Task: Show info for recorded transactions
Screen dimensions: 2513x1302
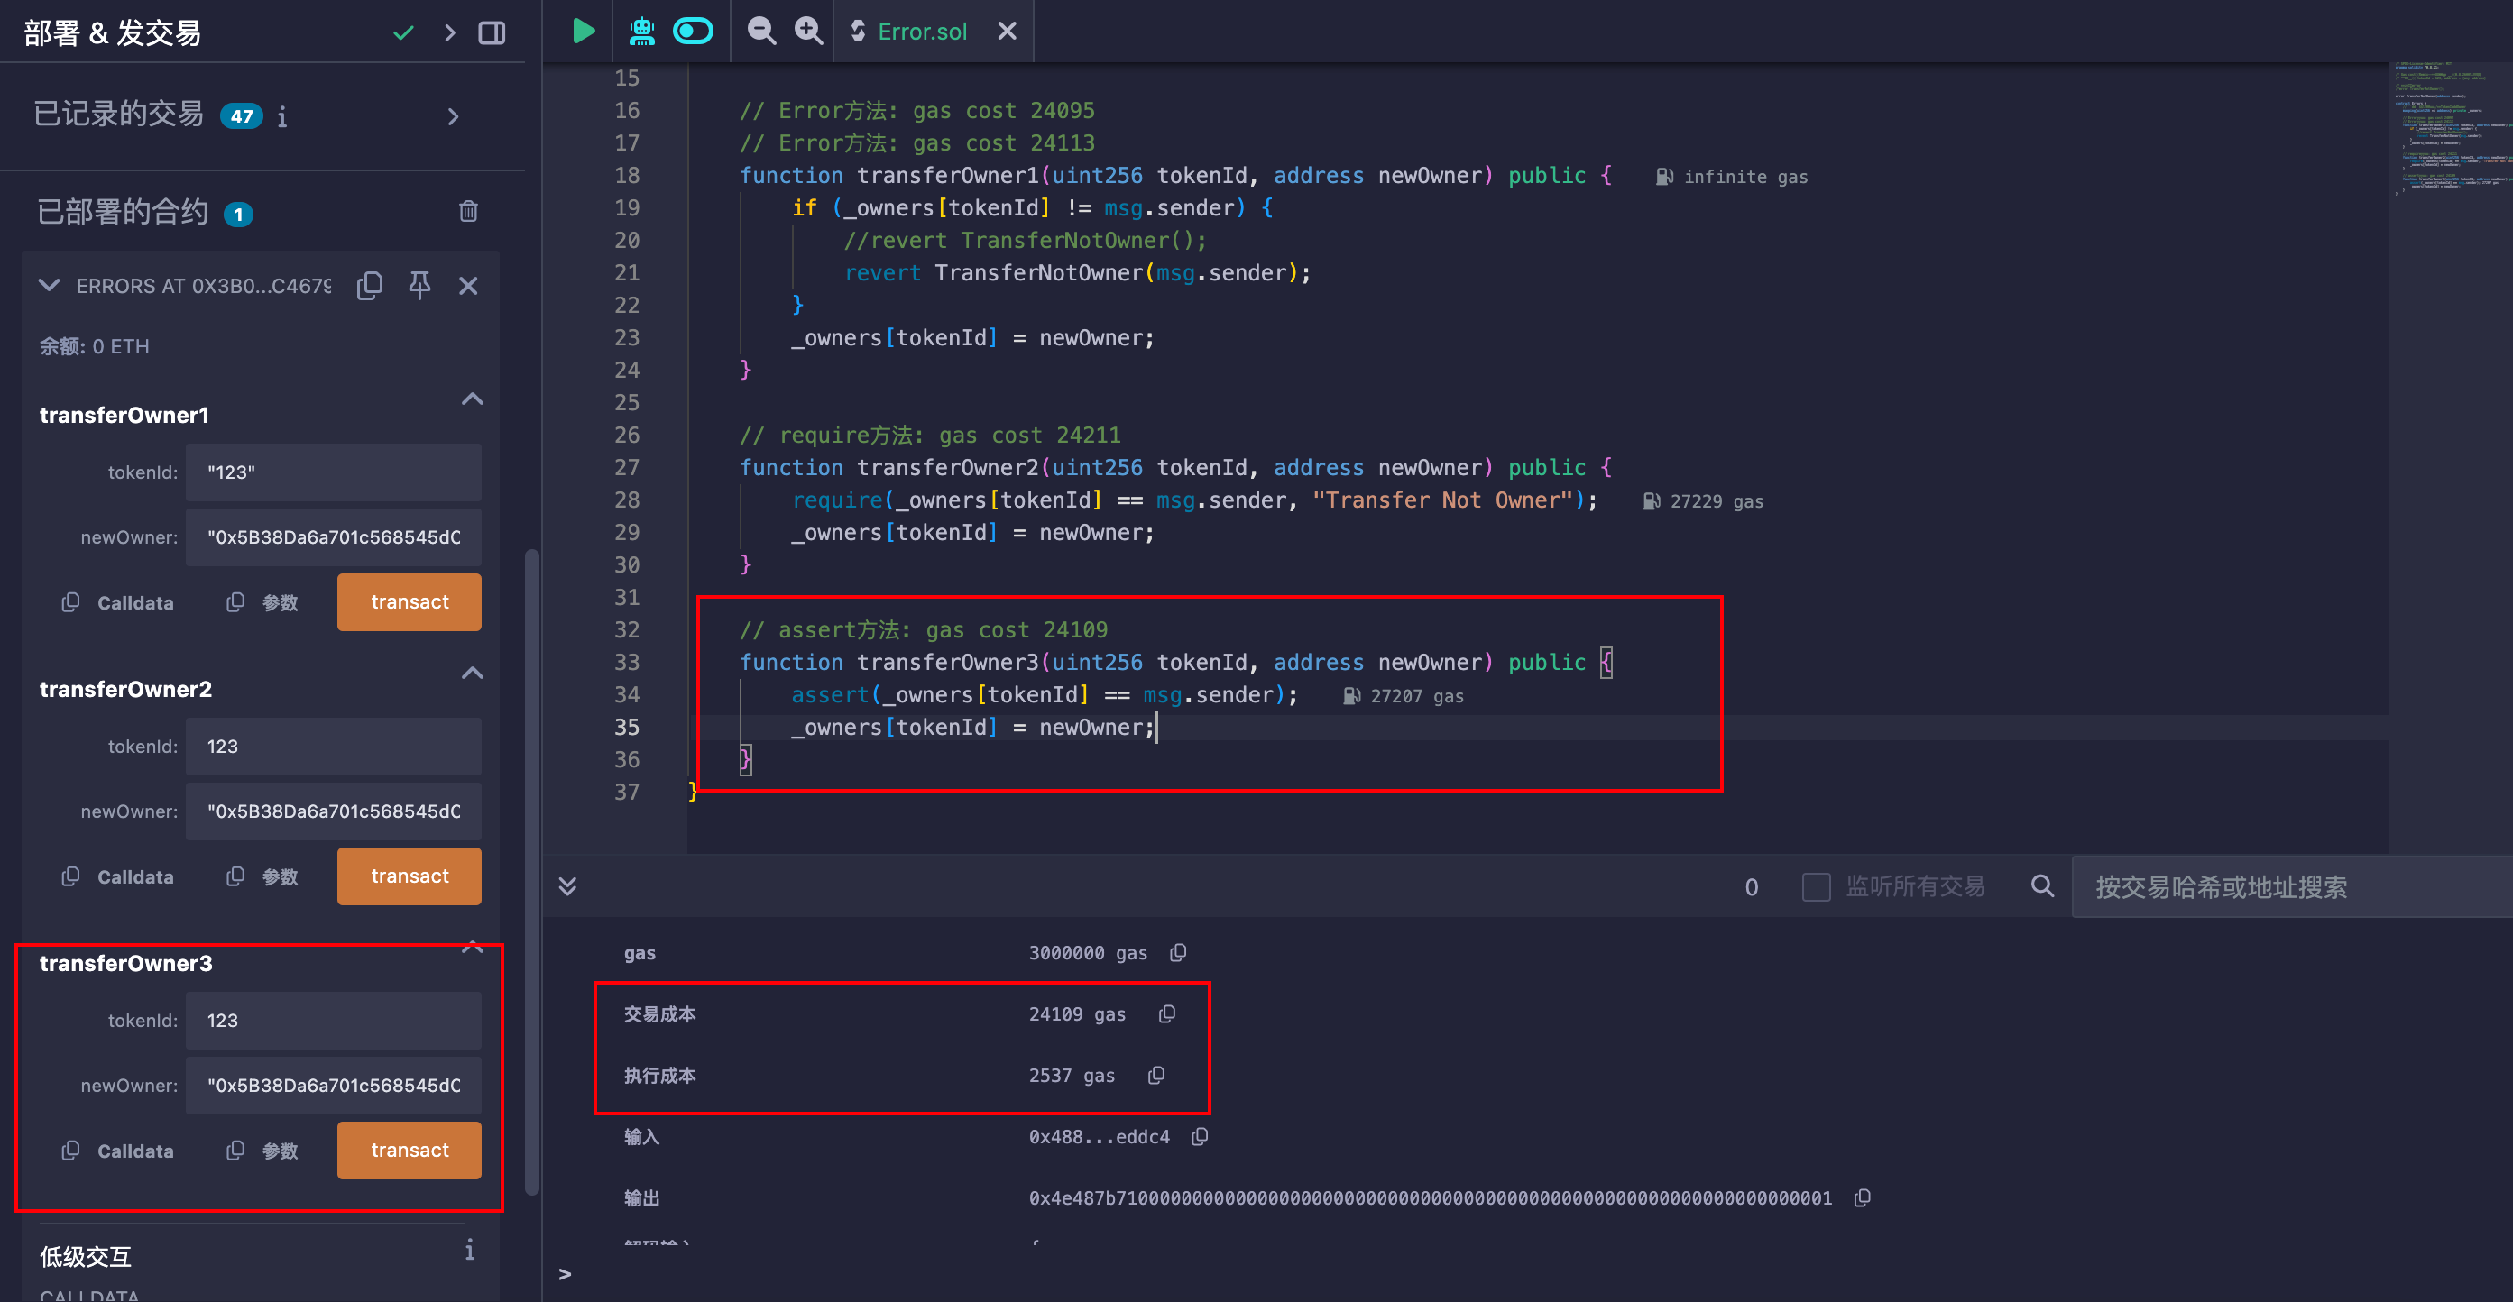Action: [282, 117]
